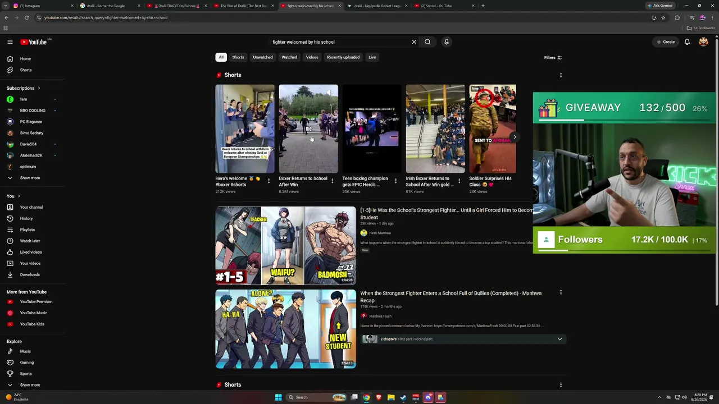Open options for Boxer Returns to School short
Viewport: 719px width, 404px height.
click(x=332, y=181)
